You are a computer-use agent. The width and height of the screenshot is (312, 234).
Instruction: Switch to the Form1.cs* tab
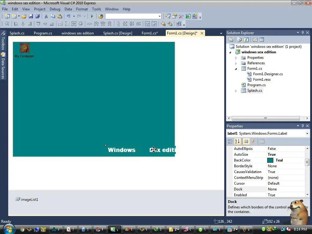click(x=150, y=33)
